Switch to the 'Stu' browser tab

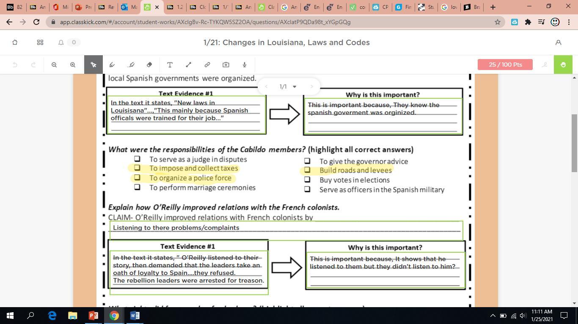point(426,7)
